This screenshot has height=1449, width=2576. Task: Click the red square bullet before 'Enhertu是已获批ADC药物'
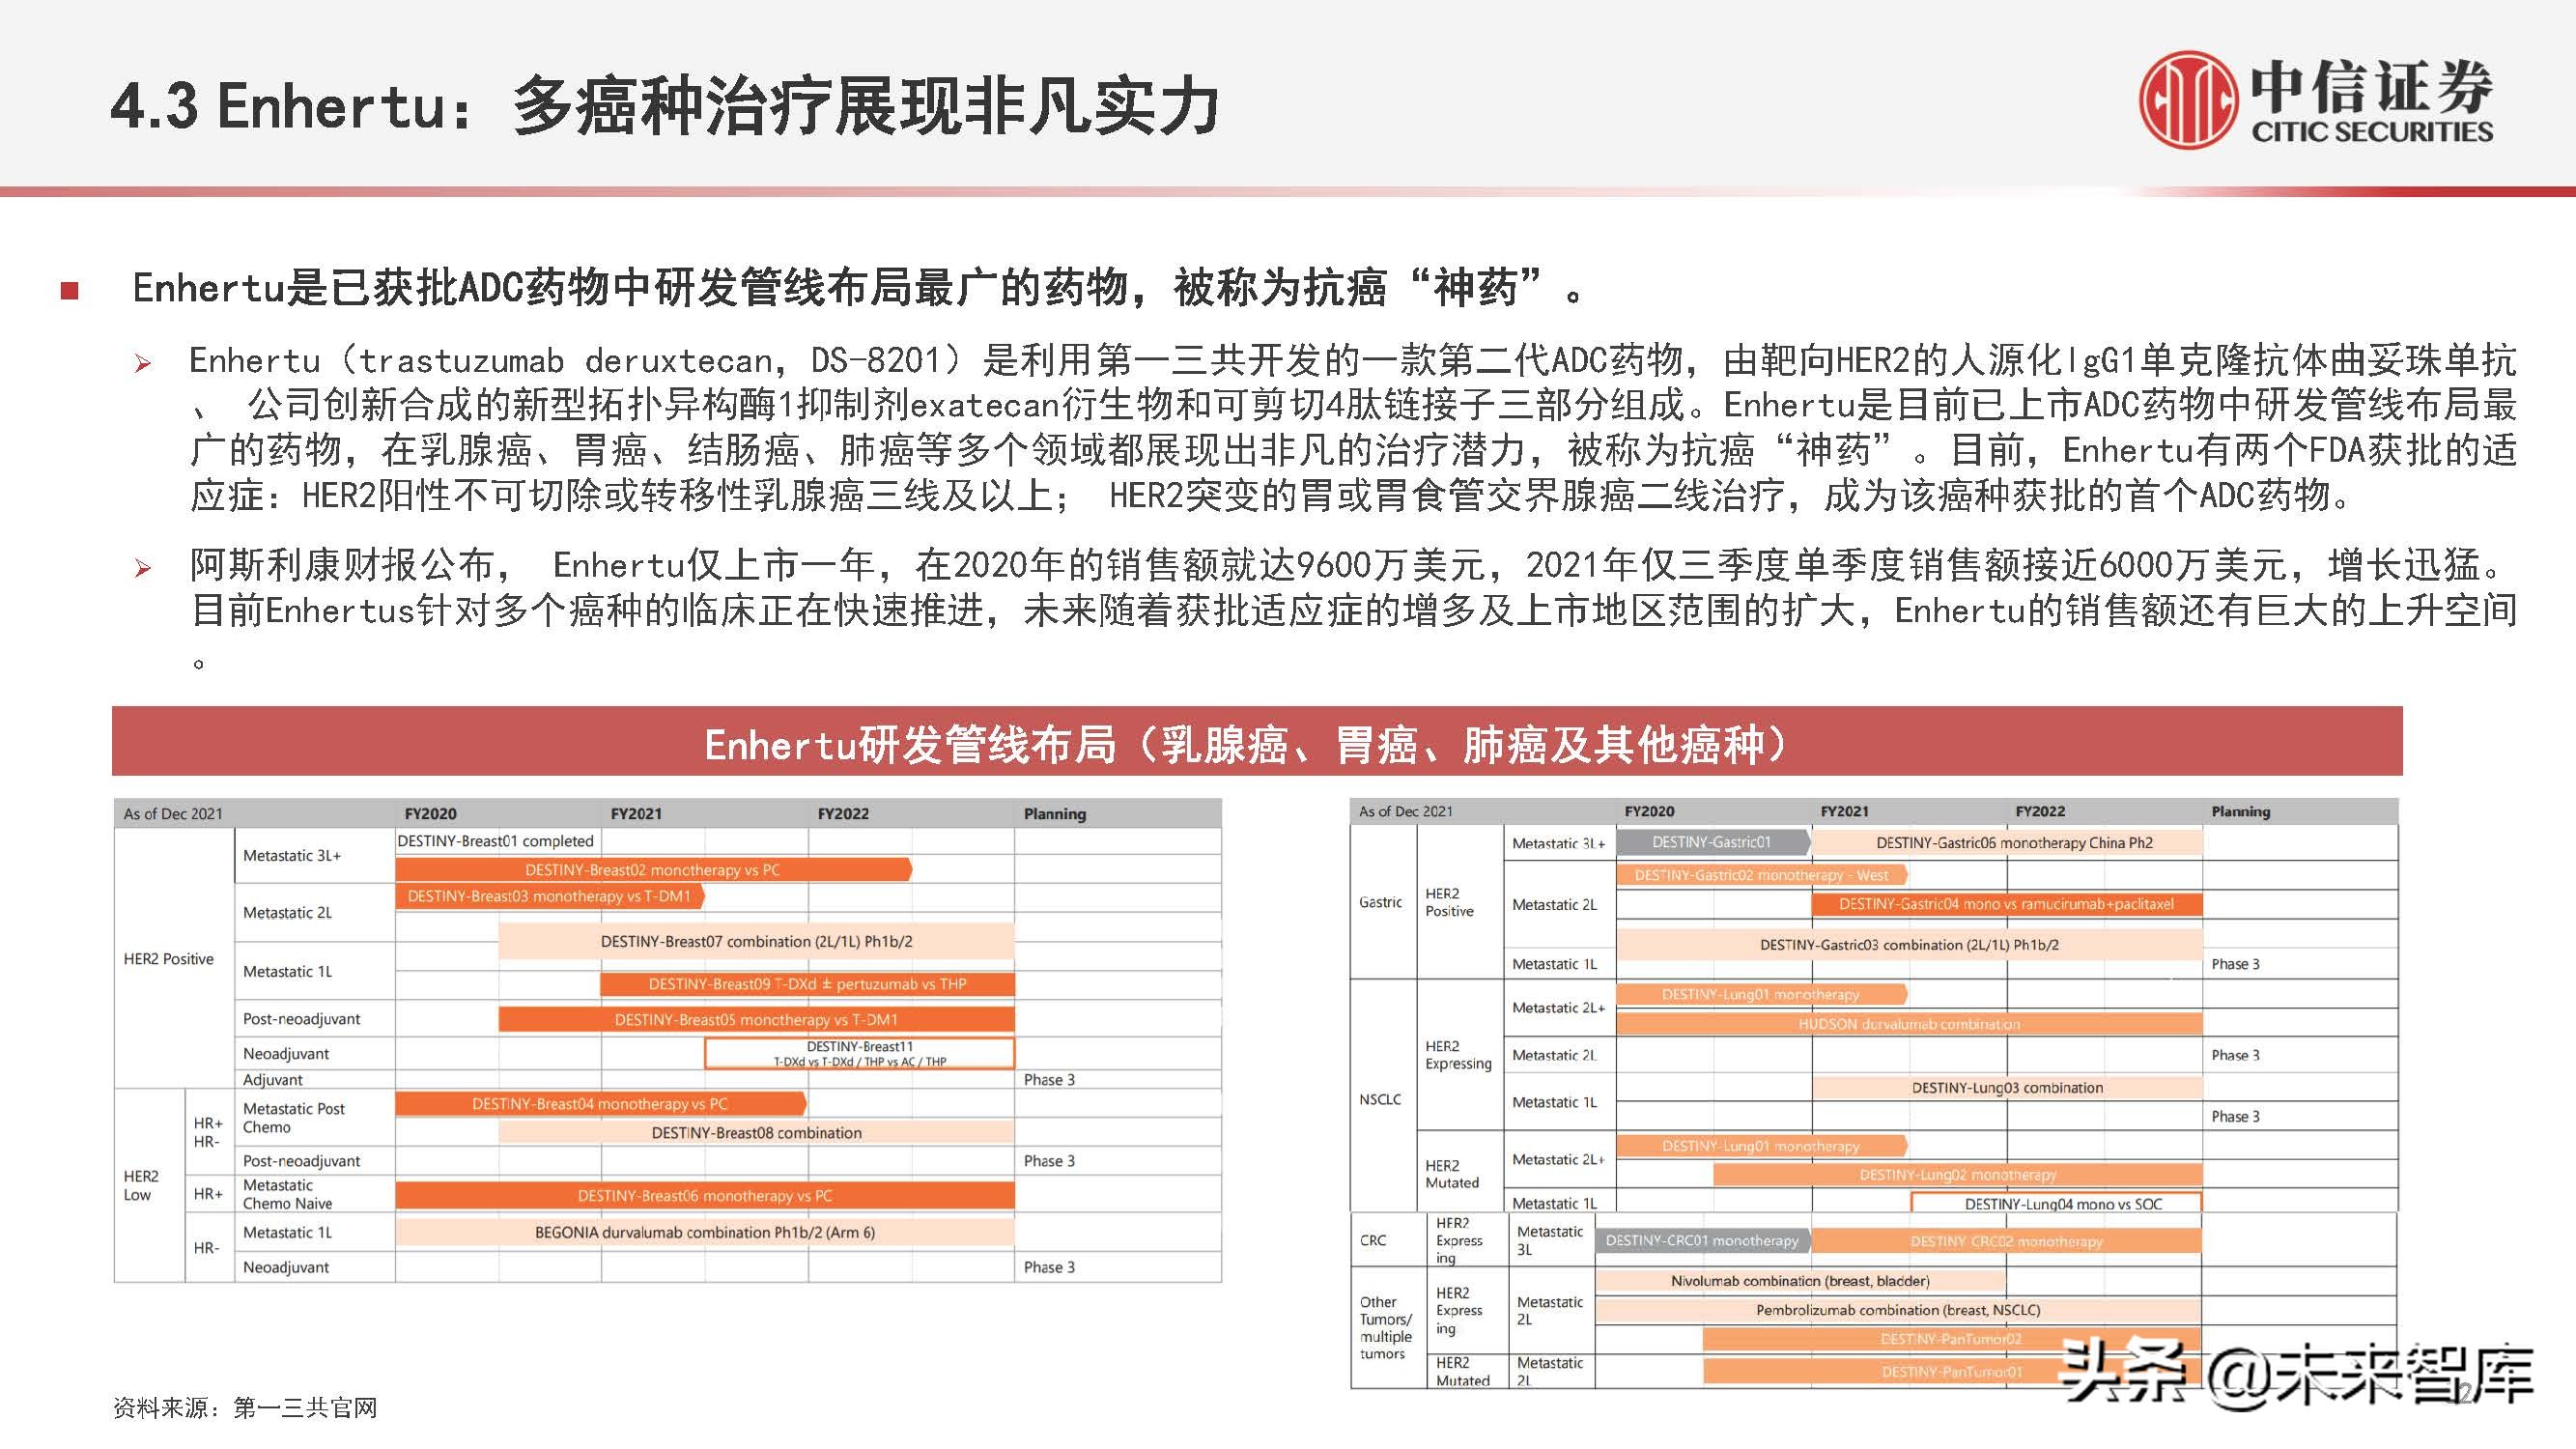click(x=69, y=291)
